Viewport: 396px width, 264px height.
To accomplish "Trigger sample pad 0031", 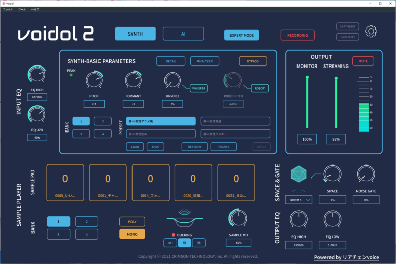I will 236,183.
